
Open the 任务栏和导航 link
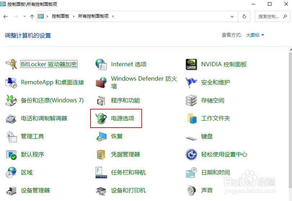[128, 172]
